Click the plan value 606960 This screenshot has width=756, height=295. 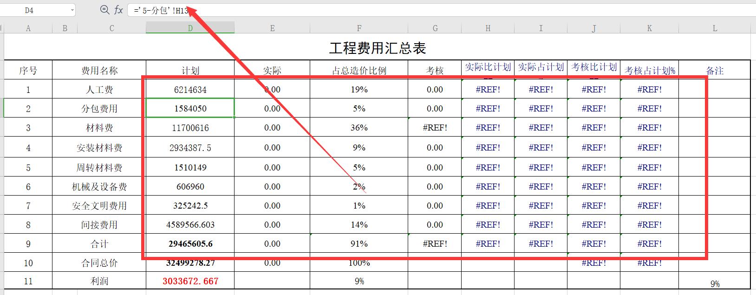[190, 186]
